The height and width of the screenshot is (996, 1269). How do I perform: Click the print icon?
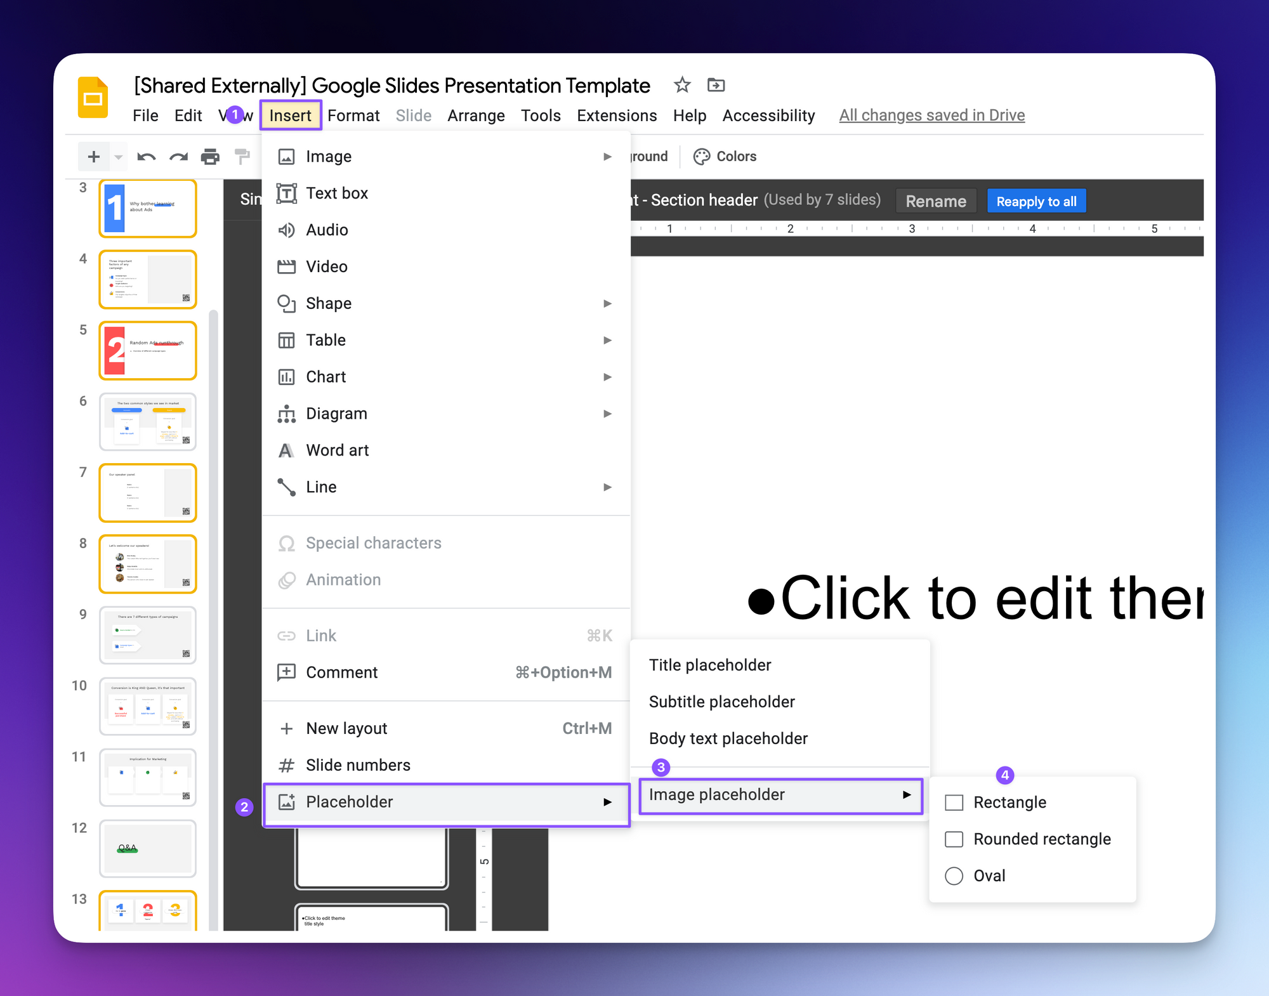coord(210,157)
